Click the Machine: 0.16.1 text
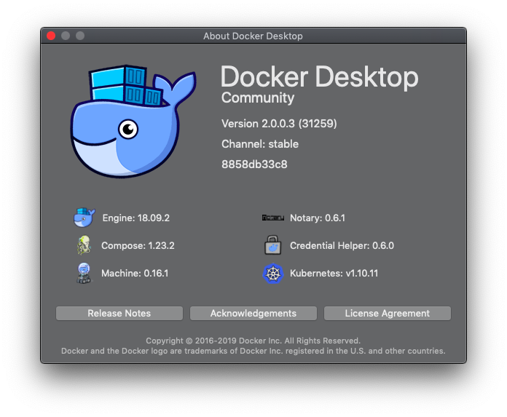The height and width of the screenshot is (417, 507). pos(135,274)
